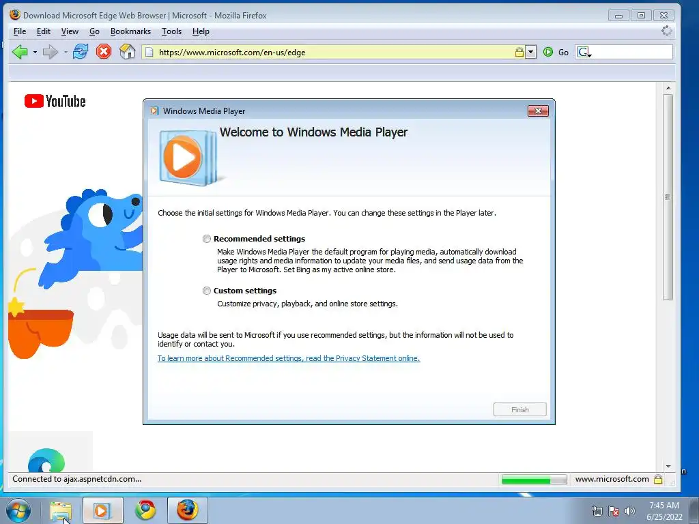Click the green Back arrow in Firefox
Viewport: 699px width, 524px height.
pyautogui.click(x=20, y=52)
